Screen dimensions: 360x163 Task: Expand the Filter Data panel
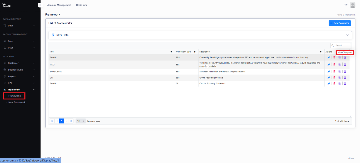tap(347, 35)
